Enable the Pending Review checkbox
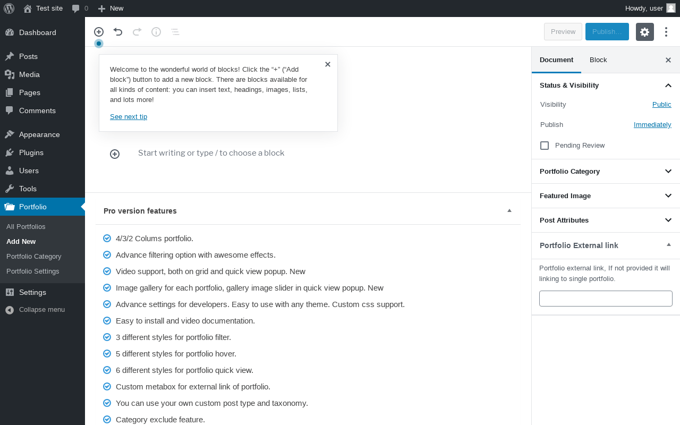The image size is (680, 425). coord(545,146)
